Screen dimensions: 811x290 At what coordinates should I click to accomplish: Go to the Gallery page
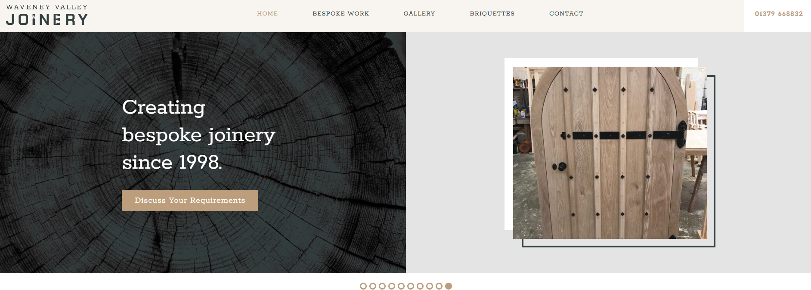coord(419,13)
